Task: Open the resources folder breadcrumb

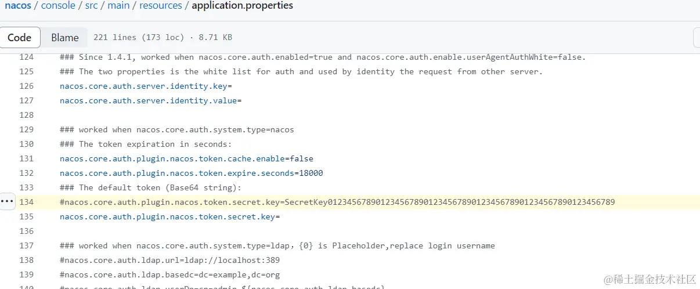Action: (161, 6)
